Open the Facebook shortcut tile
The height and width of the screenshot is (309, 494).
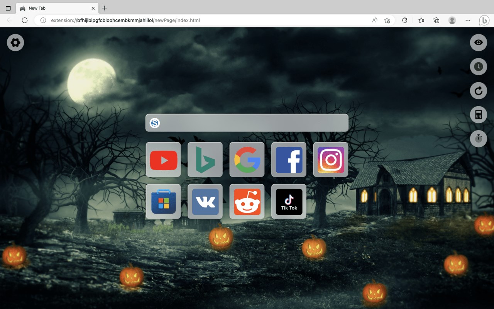pos(289,160)
